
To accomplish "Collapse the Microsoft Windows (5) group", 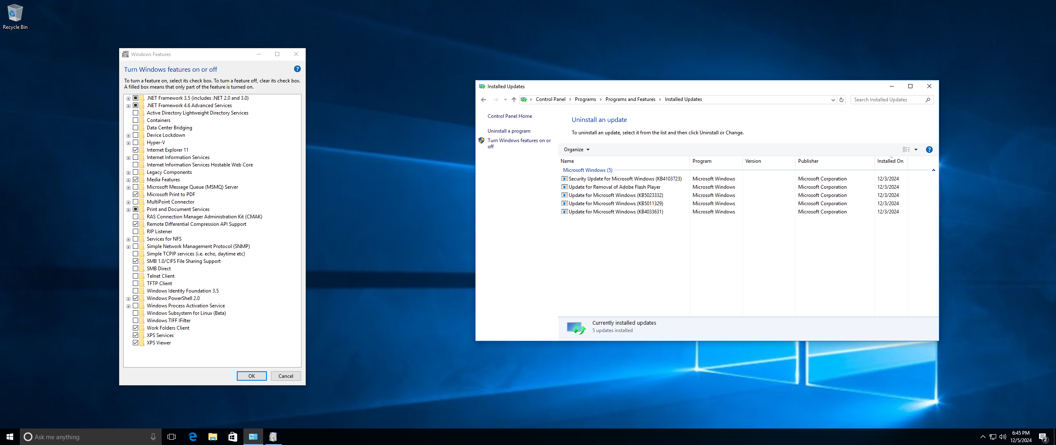I will (x=933, y=170).
